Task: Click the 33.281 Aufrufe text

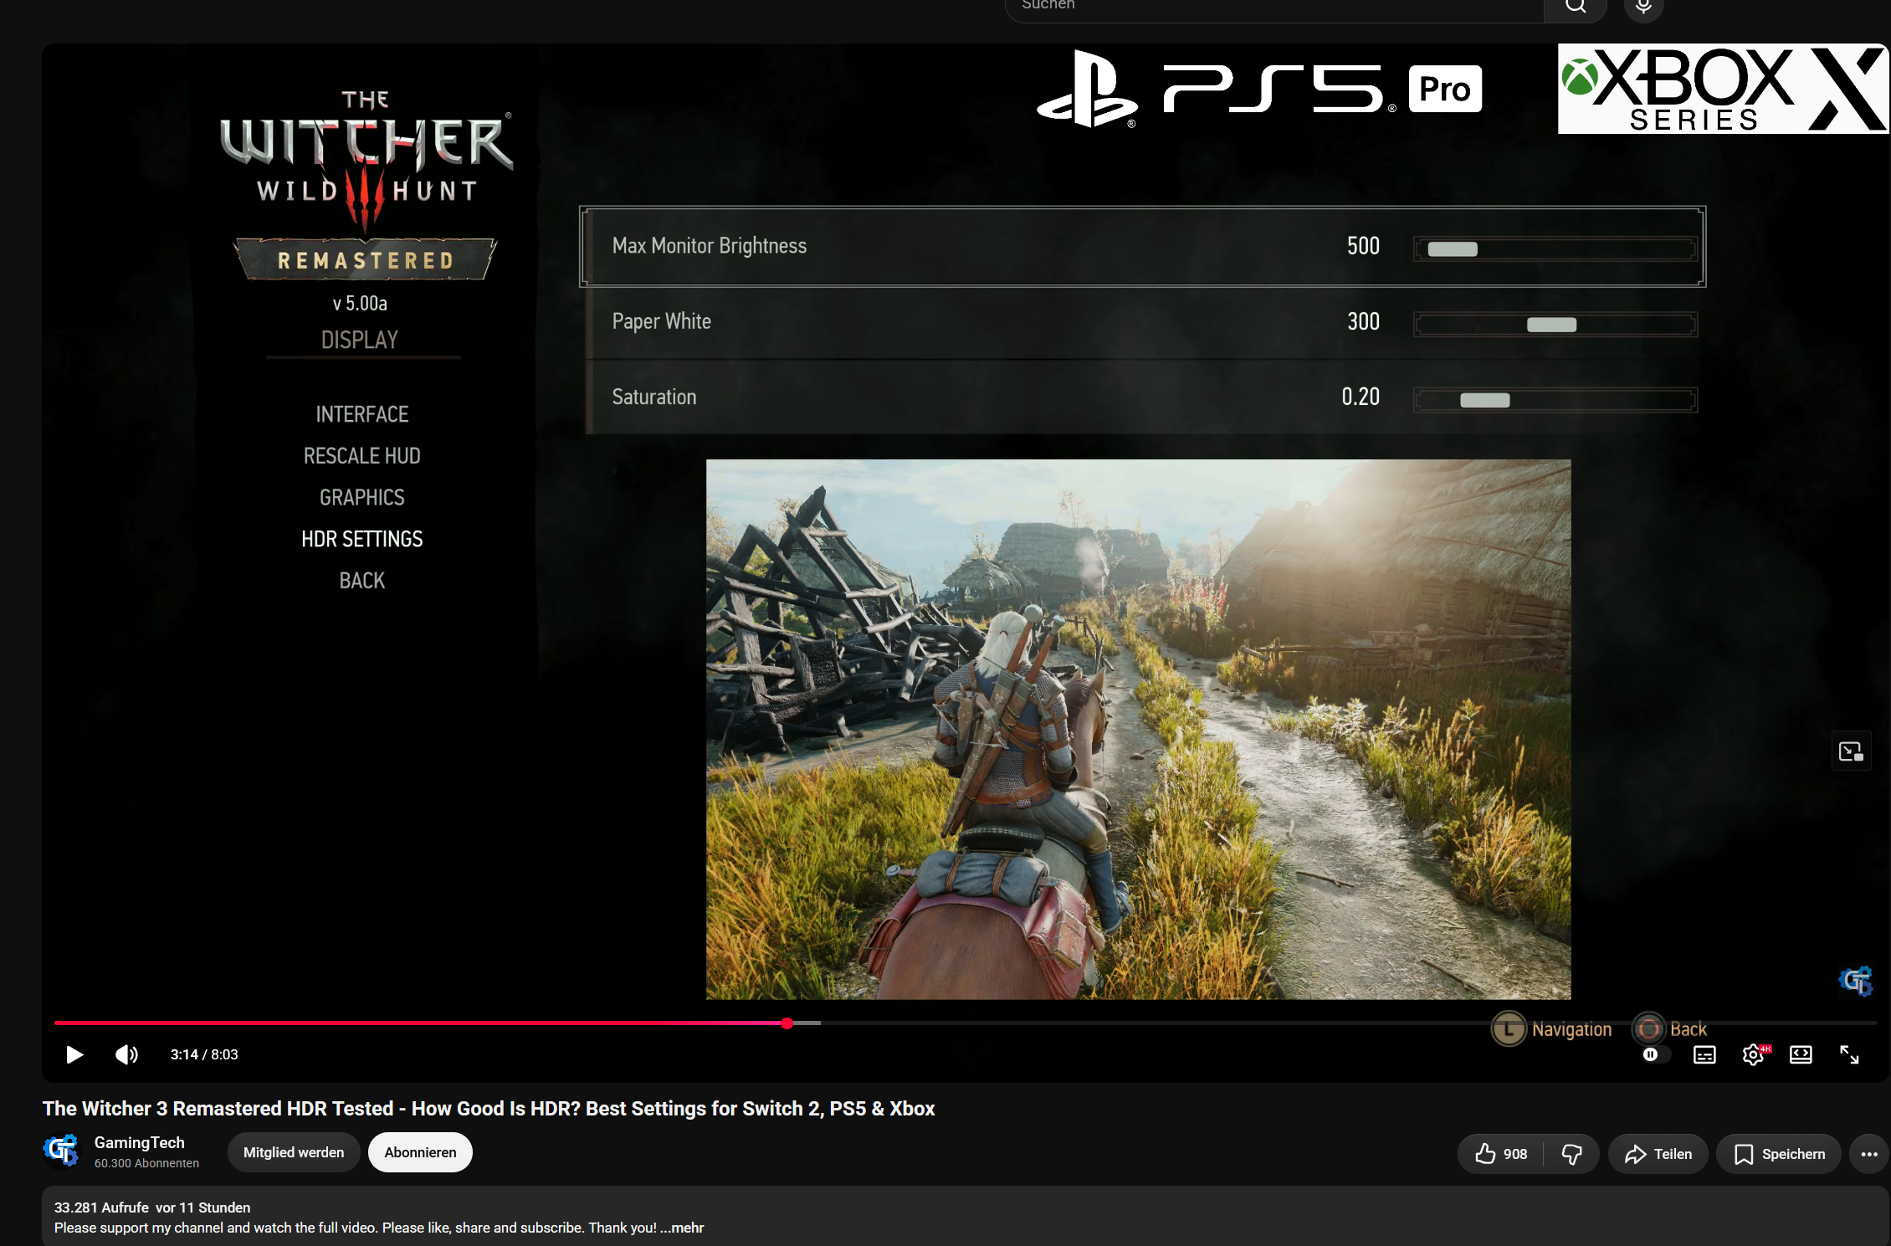Action: click(101, 1208)
